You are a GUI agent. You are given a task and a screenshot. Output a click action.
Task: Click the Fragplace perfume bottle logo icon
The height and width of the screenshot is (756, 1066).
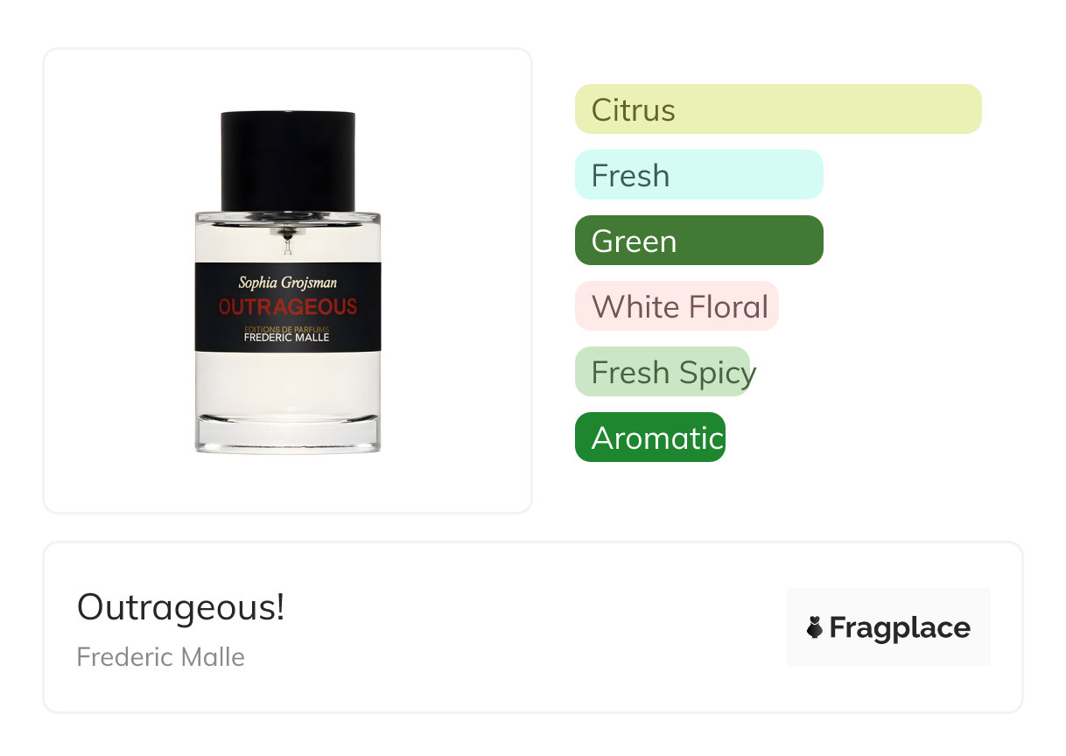815,627
